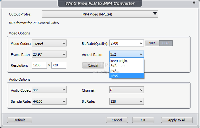This screenshot has width=200, height=128.
Task: Open the Frame Rate 23.97 dropdown
Action: point(49,54)
